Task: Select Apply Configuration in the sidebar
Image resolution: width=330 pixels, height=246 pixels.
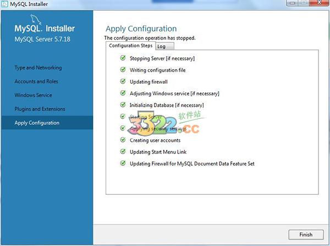Action: (x=37, y=123)
